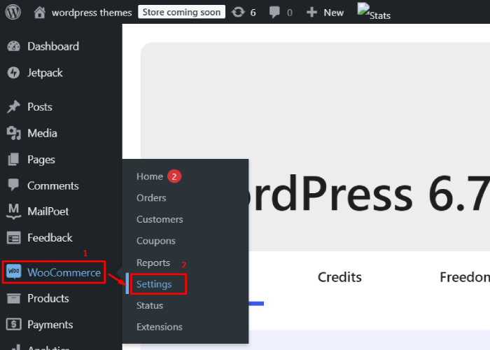Viewport: 490px width, 350px height.
Task: Click the Dashboard gauge icon
Action: [x=13, y=46]
